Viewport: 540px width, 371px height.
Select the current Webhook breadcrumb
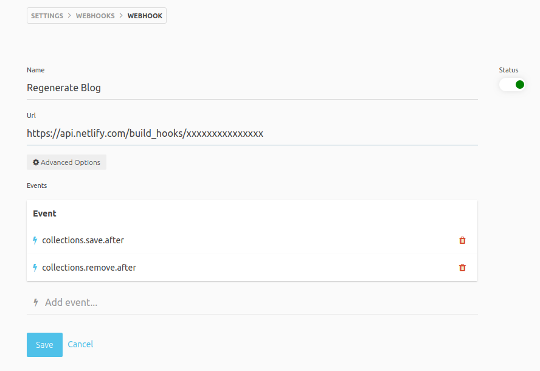[145, 16]
